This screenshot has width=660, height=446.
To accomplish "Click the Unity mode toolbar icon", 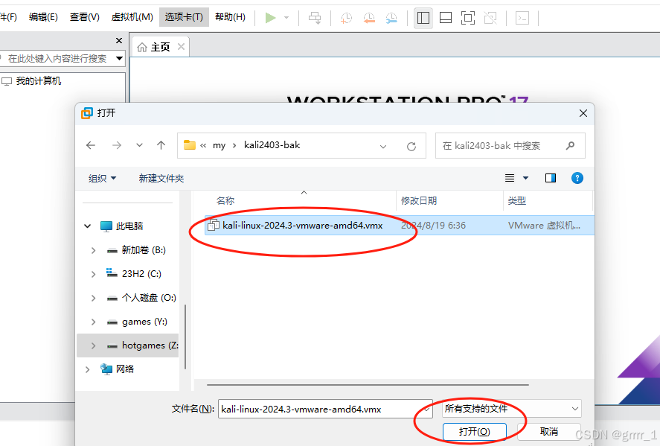I will pos(490,18).
